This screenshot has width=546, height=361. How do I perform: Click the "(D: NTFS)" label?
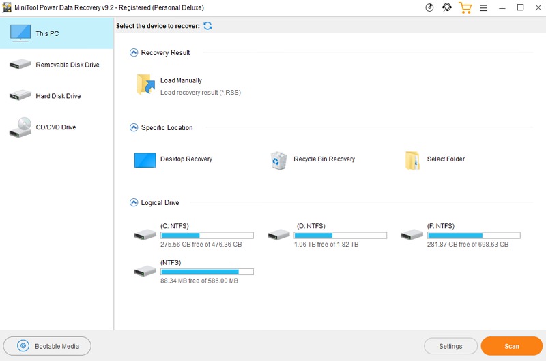311,226
